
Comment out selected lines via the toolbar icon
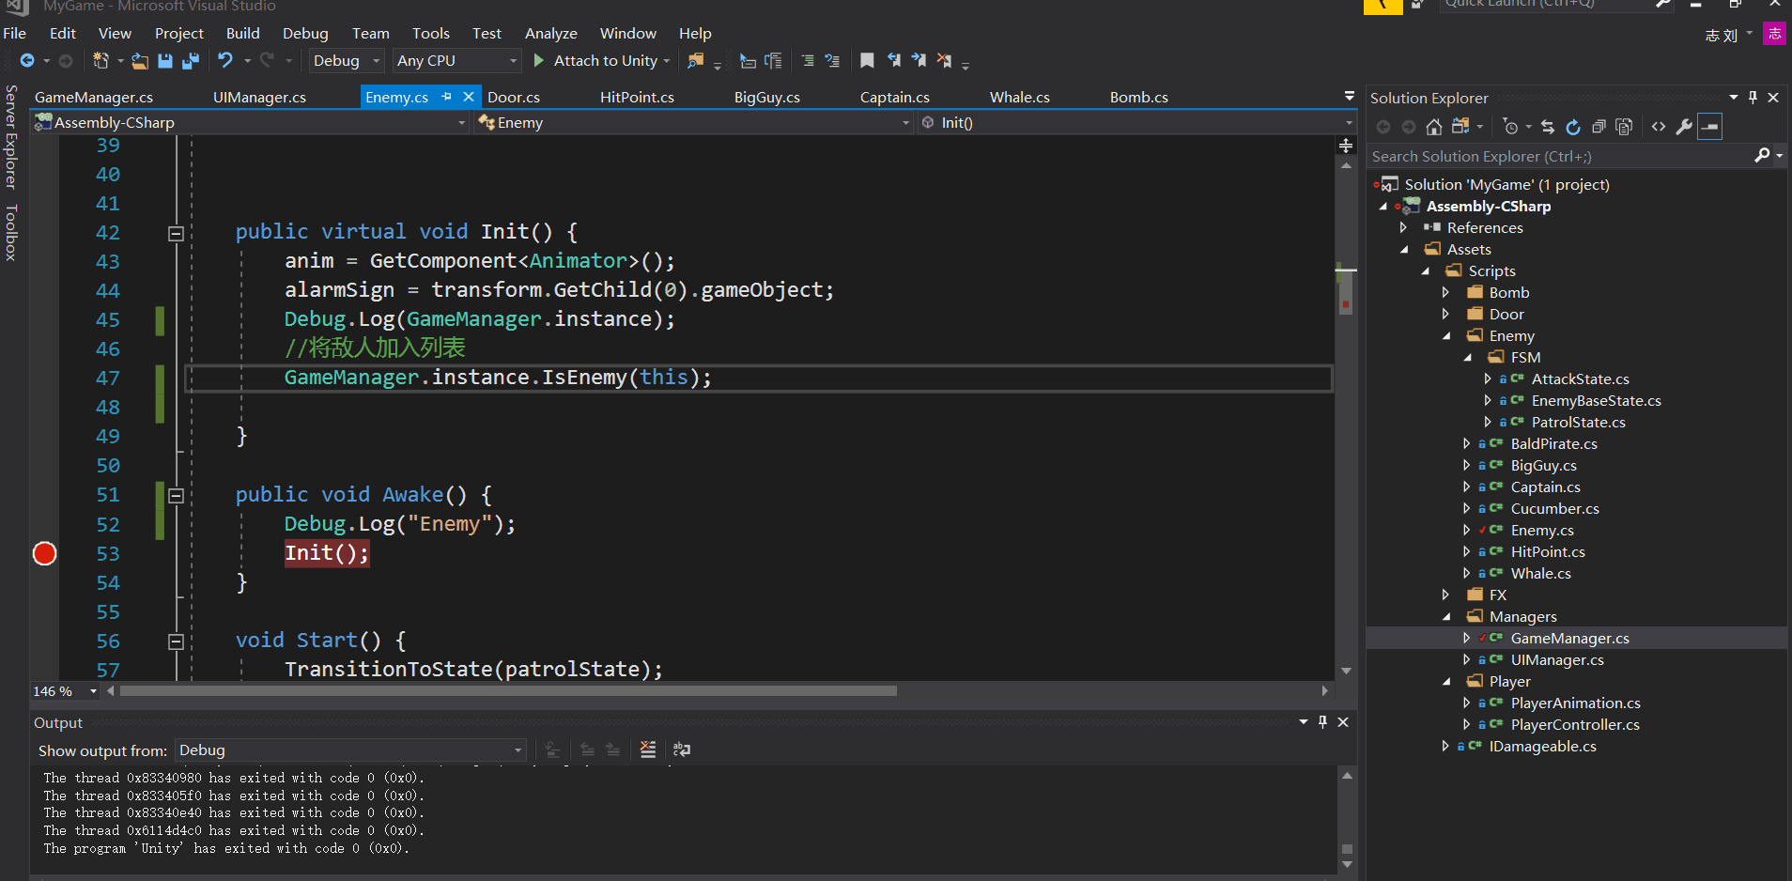tap(808, 61)
